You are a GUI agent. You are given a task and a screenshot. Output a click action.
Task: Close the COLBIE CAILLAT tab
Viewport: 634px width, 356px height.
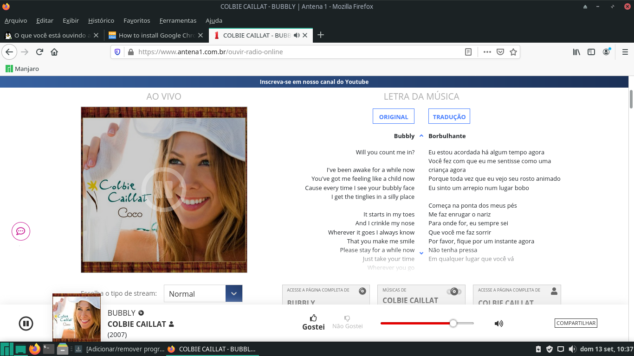pyautogui.click(x=305, y=35)
